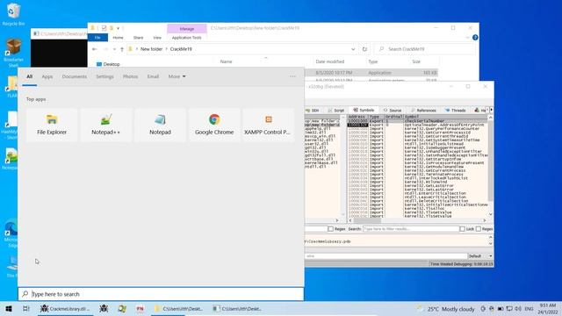Click the Explorer back arrow
The image size is (562, 316).
coord(94,49)
